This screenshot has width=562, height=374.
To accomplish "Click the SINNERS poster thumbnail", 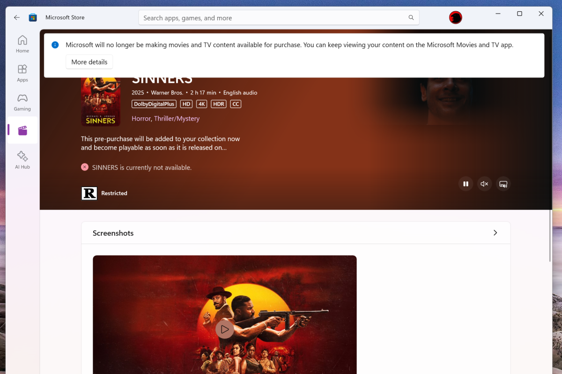I will point(101,101).
